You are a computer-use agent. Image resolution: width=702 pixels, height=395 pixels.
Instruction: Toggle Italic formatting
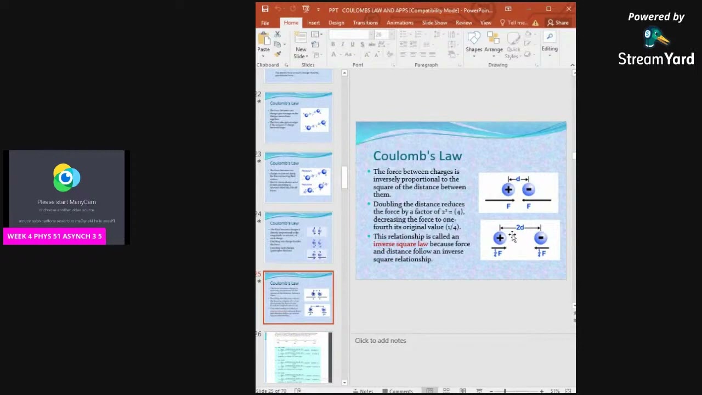point(343,44)
